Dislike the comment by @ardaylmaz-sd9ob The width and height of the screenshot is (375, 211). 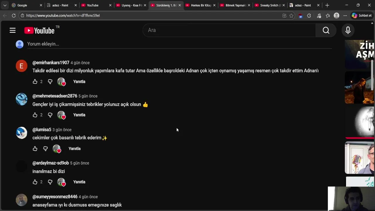(50, 182)
